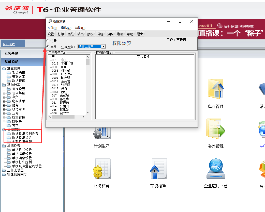The width and height of the screenshot is (265, 212).
Task: Expand the 往来单位 tree node
Action: pos(4,93)
